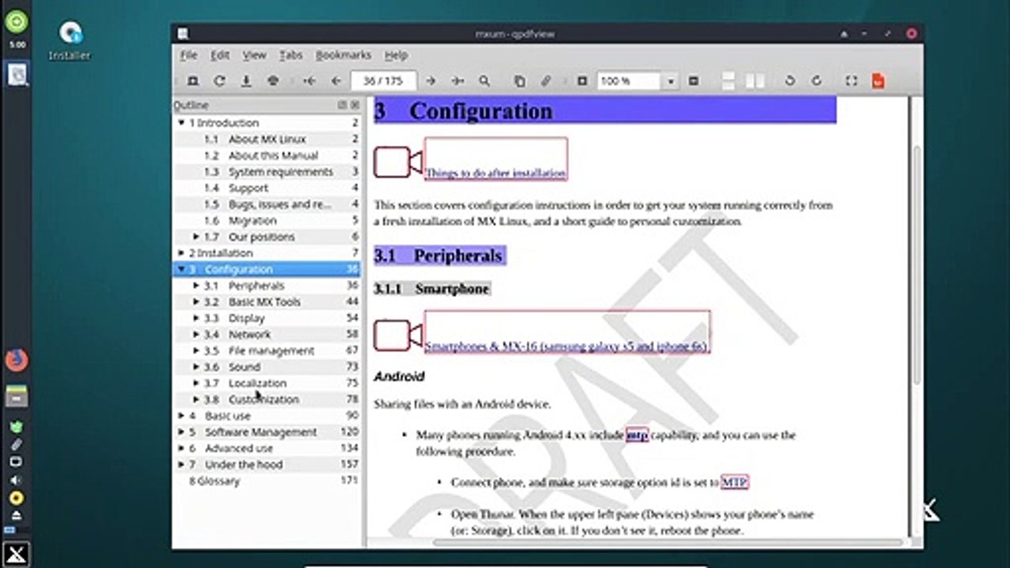Toggle two pages layout mode
This screenshot has height=568, width=1010.
click(x=755, y=81)
